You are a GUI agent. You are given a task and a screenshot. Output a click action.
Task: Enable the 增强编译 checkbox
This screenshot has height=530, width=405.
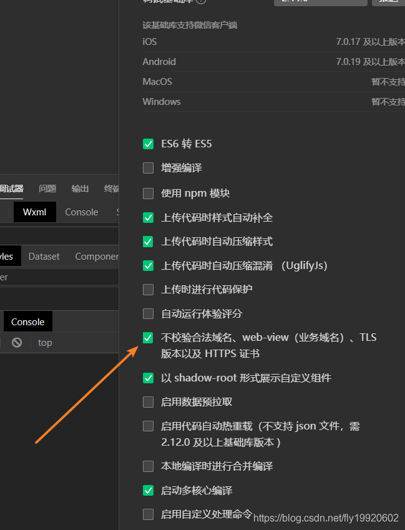[x=148, y=168]
